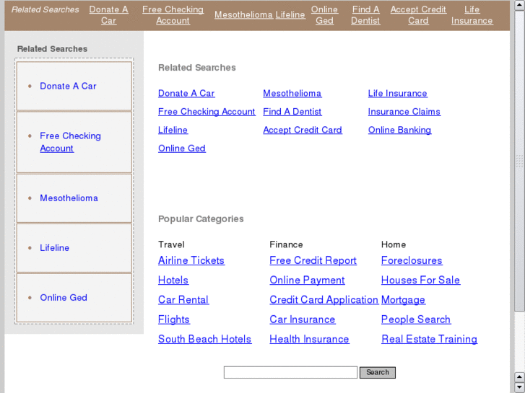Open Free Credit Report under Finance
The width and height of the screenshot is (525, 393).
coord(313,260)
